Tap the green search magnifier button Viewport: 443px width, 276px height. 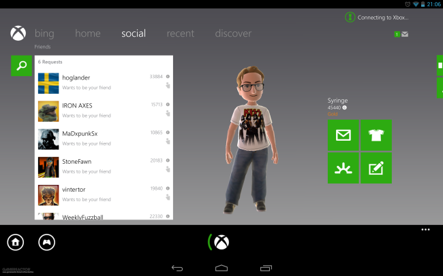pyautogui.click(x=22, y=66)
